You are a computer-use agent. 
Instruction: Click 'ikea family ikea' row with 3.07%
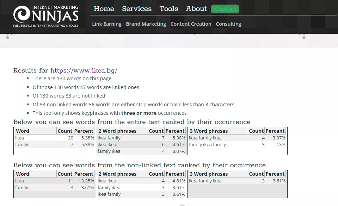pos(237,138)
